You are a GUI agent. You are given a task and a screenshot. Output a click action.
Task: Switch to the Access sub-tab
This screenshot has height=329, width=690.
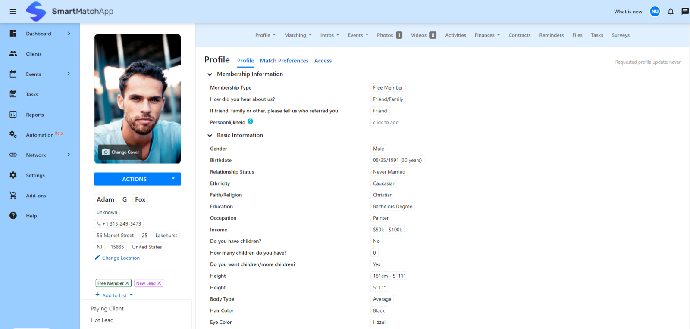323,61
